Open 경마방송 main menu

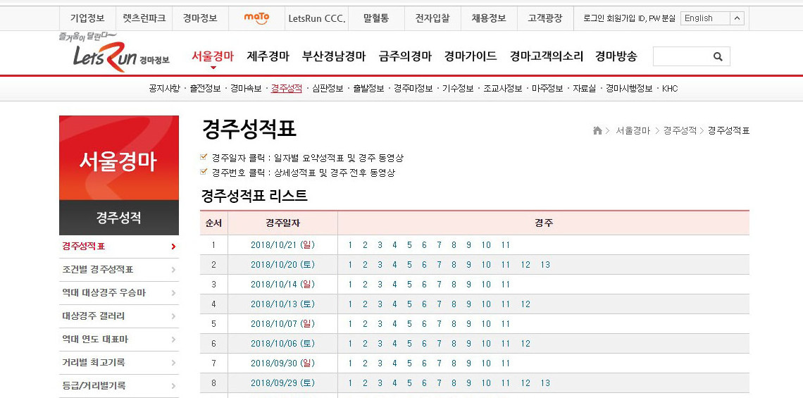click(616, 56)
